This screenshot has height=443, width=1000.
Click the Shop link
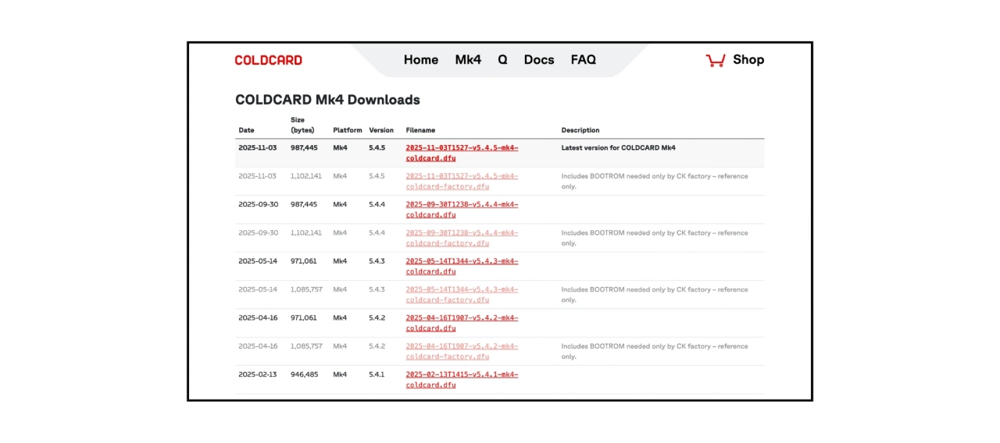click(748, 59)
